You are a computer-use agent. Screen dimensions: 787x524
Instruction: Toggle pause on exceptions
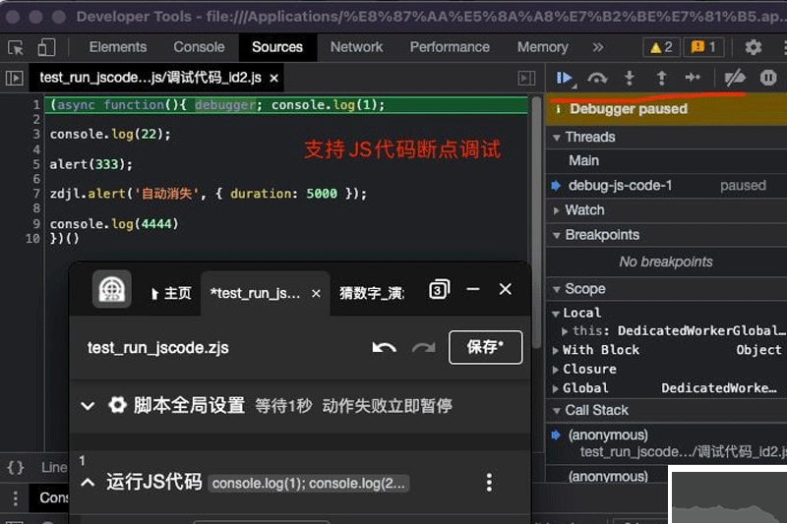(x=768, y=78)
